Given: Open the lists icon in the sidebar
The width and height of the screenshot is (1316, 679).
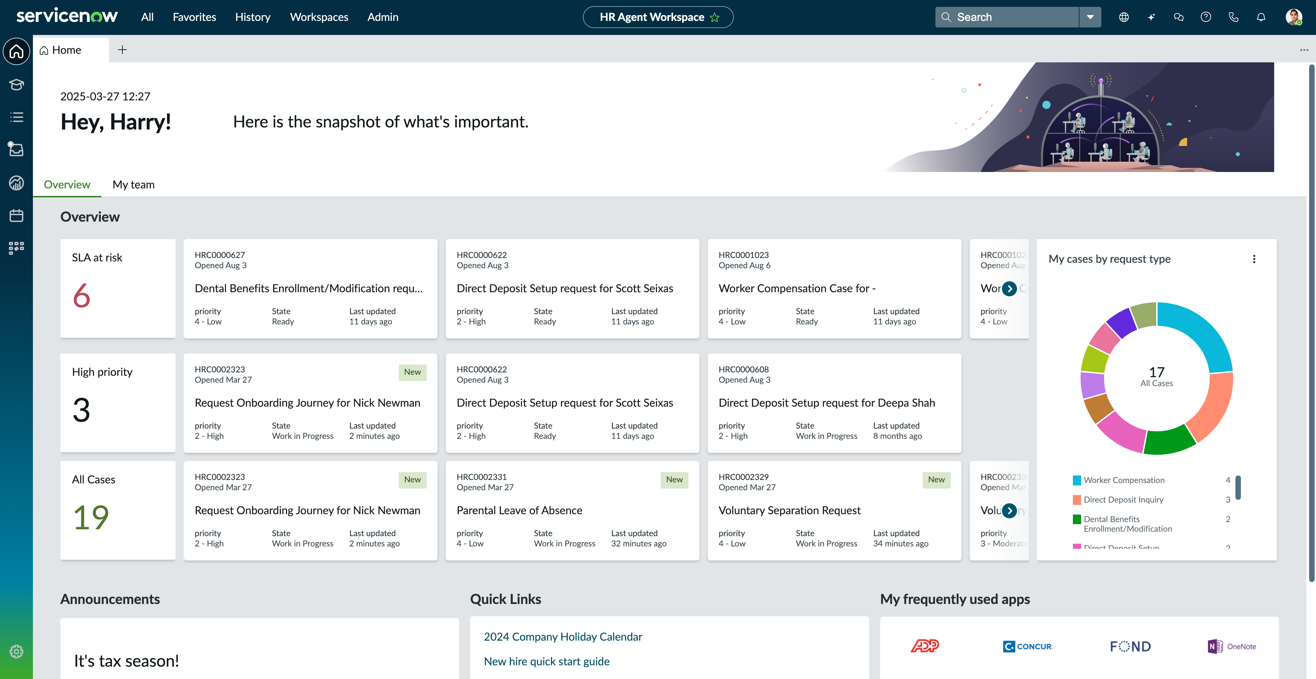Looking at the screenshot, I should coord(16,117).
